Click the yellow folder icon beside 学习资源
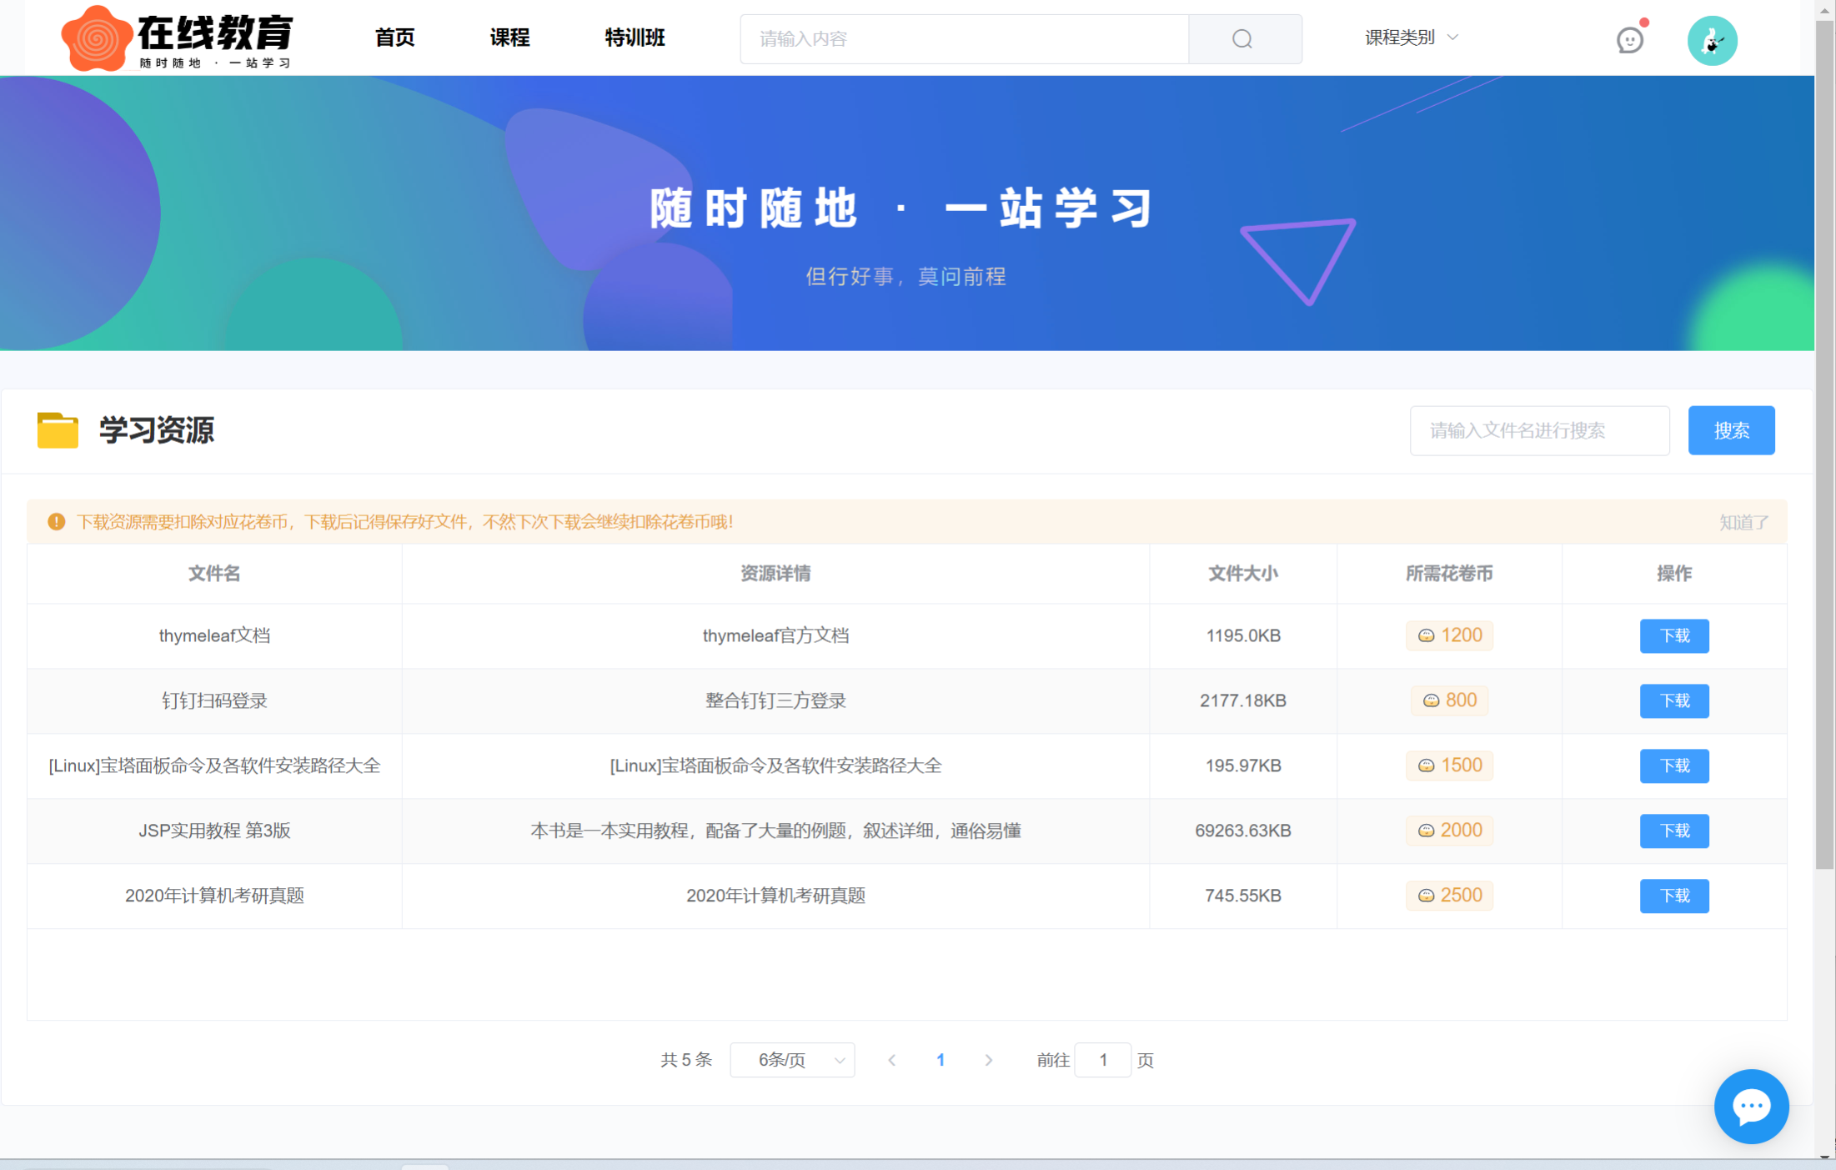 click(x=58, y=430)
